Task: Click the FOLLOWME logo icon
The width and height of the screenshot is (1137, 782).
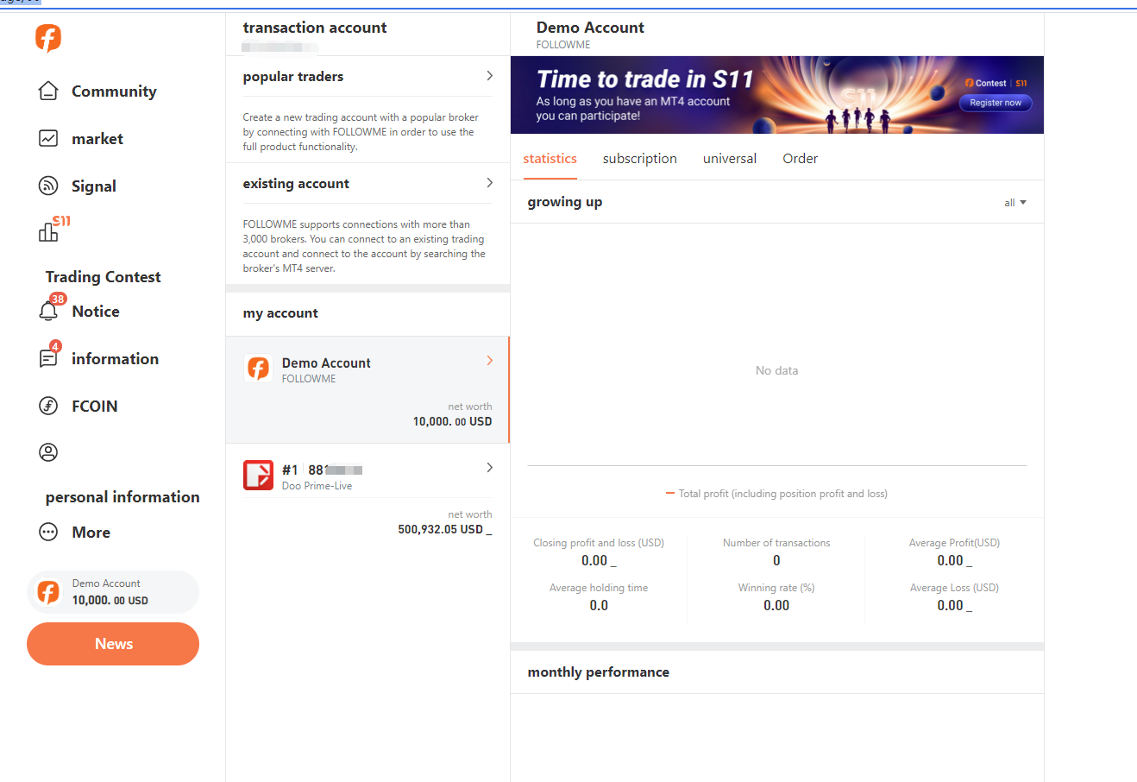Action: 48,38
